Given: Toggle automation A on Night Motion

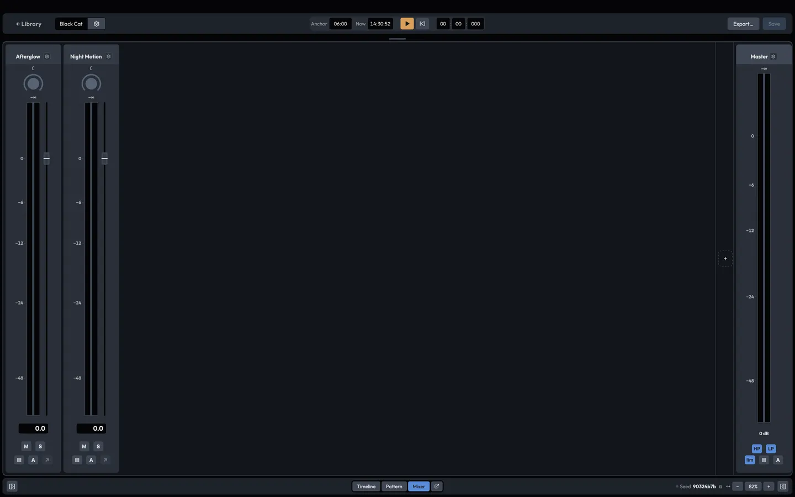Looking at the screenshot, I should point(91,460).
